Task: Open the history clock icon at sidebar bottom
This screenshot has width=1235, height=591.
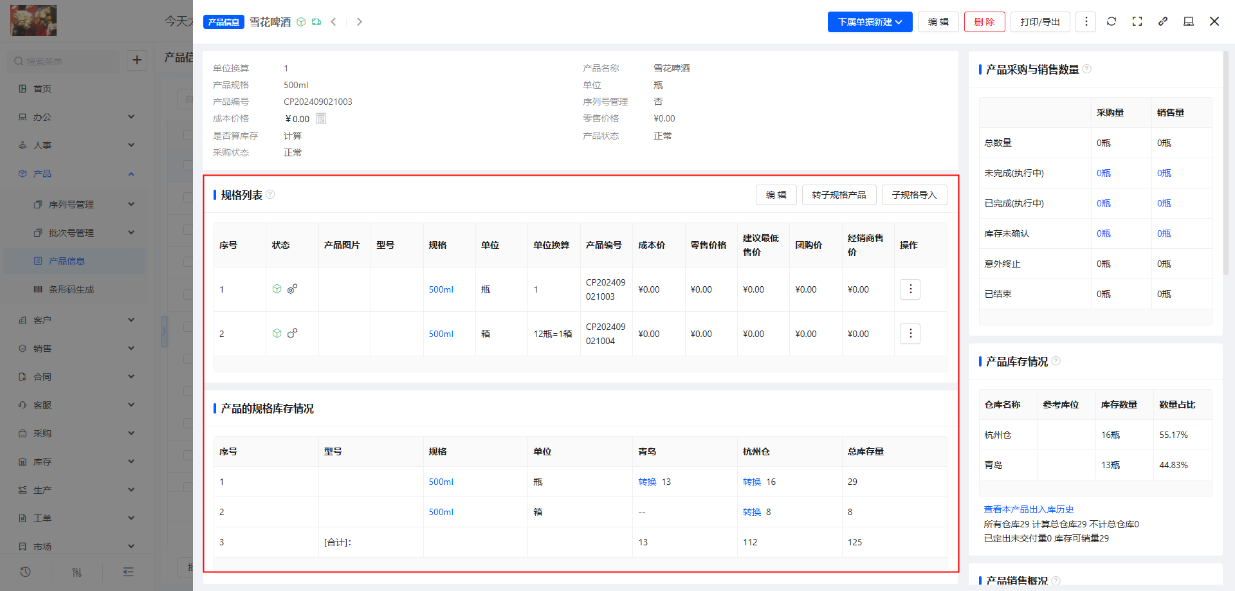Action: pos(26,572)
